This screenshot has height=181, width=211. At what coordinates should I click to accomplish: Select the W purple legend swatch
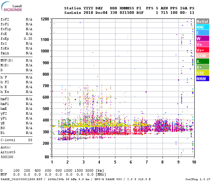point(203,39)
